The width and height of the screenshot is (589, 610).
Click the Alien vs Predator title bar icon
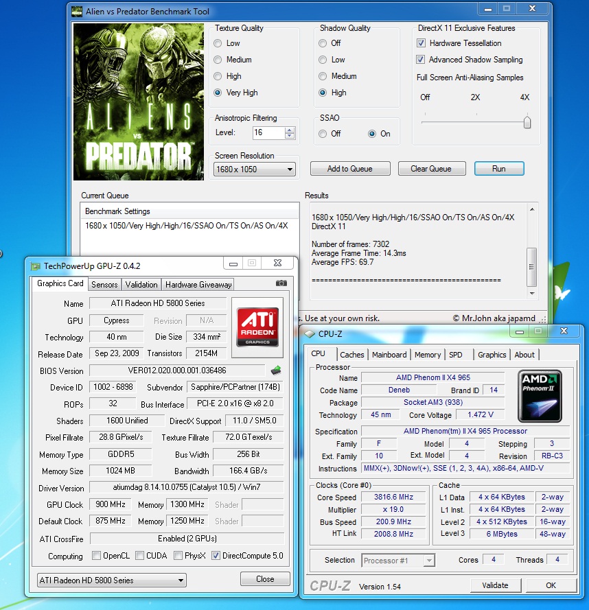click(x=77, y=11)
